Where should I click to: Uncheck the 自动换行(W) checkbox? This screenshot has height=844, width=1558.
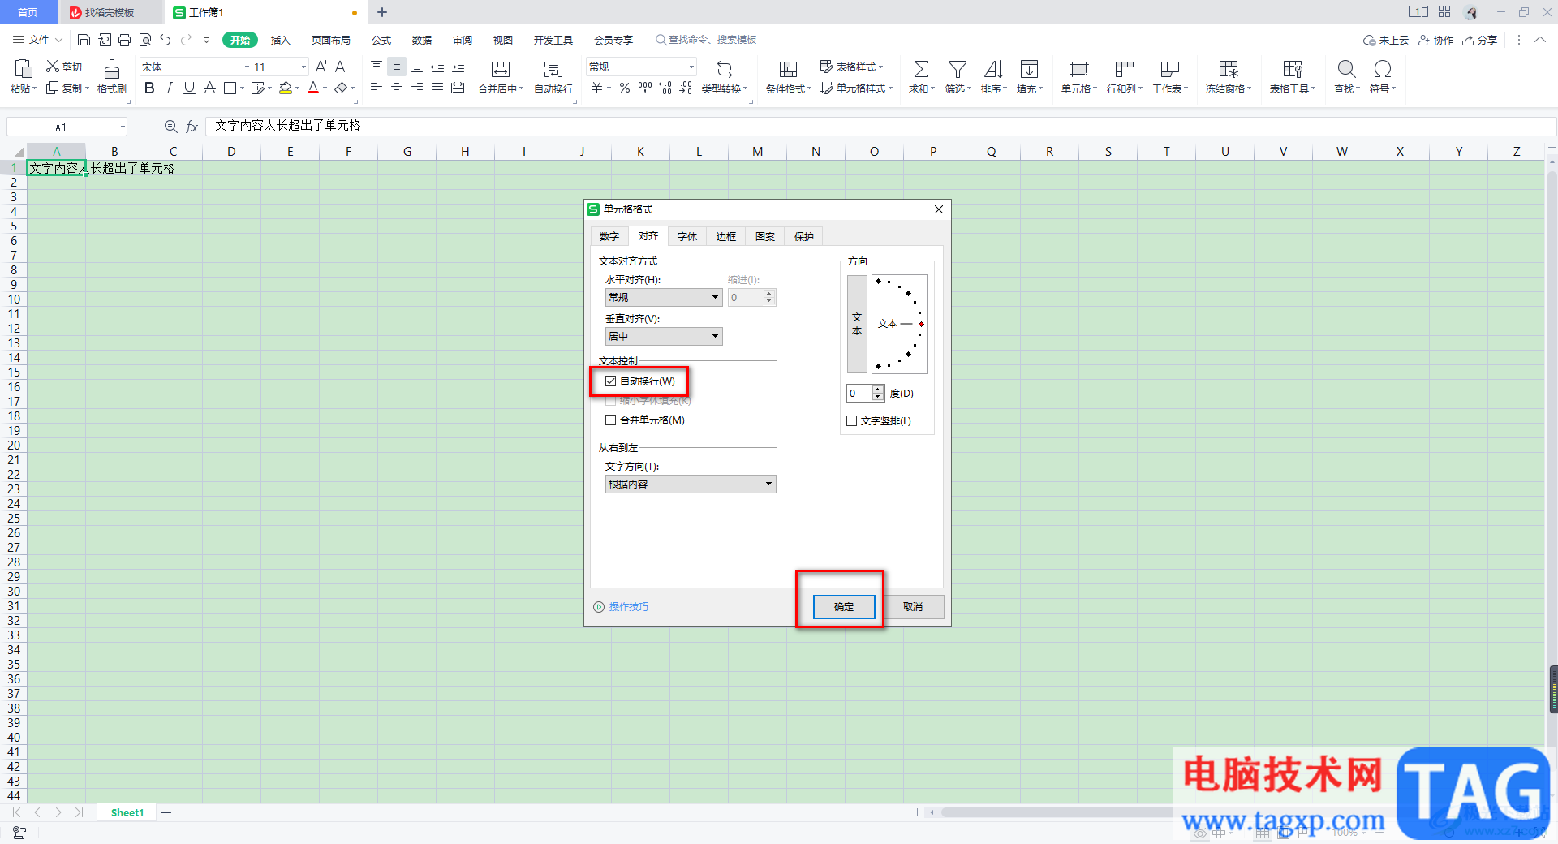(610, 381)
